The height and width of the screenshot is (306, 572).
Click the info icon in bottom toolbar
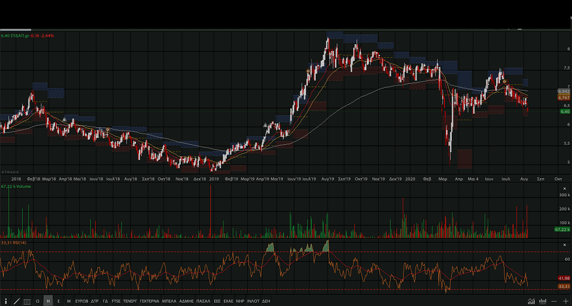pyautogui.click(x=6, y=301)
